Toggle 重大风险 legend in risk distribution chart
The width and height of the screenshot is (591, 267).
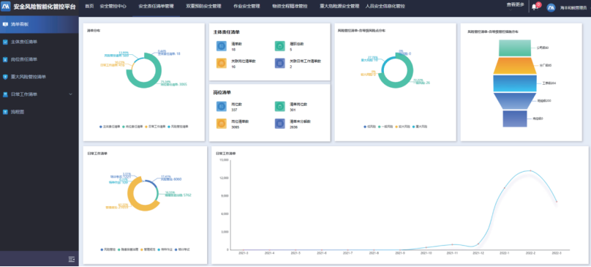tap(420, 127)
